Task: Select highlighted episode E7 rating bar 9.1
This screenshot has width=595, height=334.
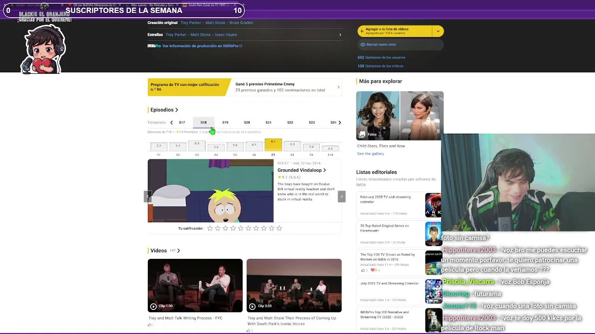Action: coord(273,145)
